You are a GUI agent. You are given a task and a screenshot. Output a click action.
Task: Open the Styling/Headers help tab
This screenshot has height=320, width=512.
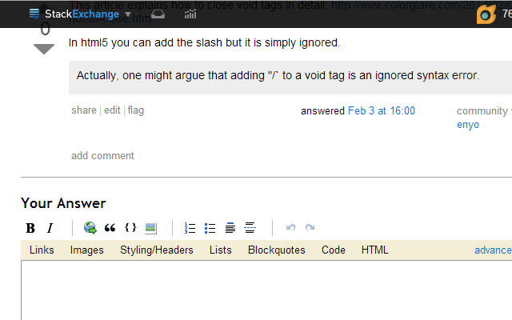[x=157, y=250]
